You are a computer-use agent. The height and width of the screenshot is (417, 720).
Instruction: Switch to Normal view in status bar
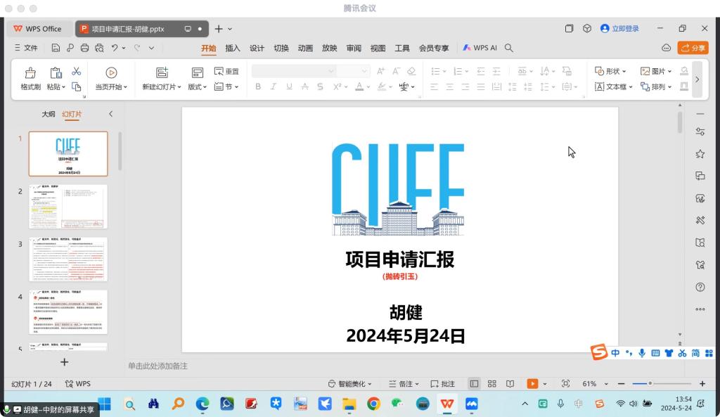474,383
